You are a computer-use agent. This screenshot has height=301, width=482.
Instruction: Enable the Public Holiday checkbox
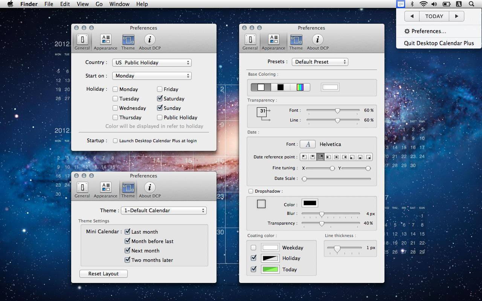pos(160,117)
